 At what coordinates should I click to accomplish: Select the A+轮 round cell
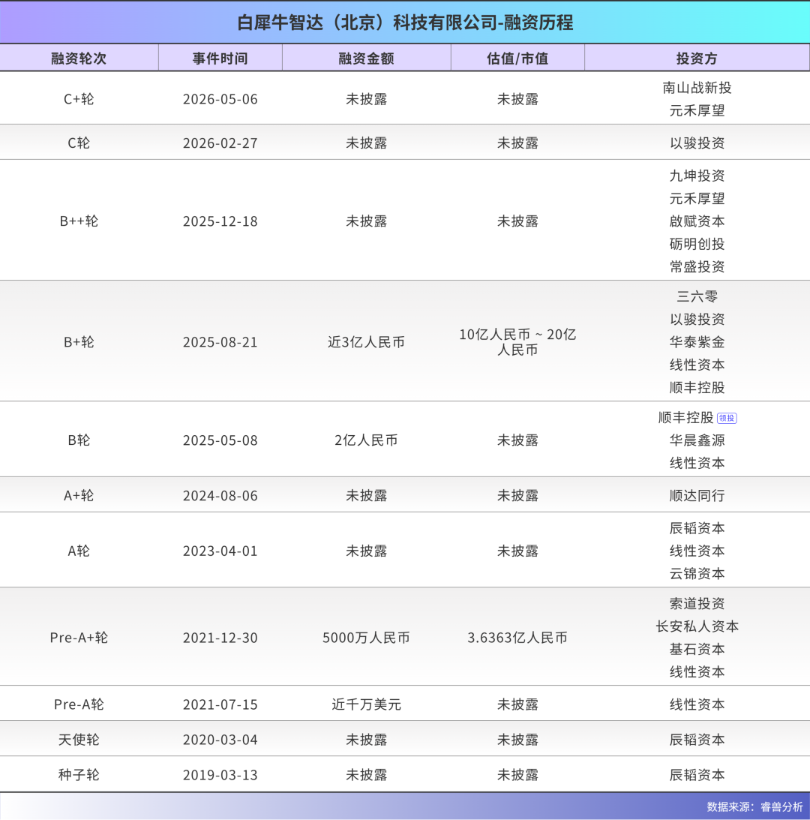click(79, 495)
